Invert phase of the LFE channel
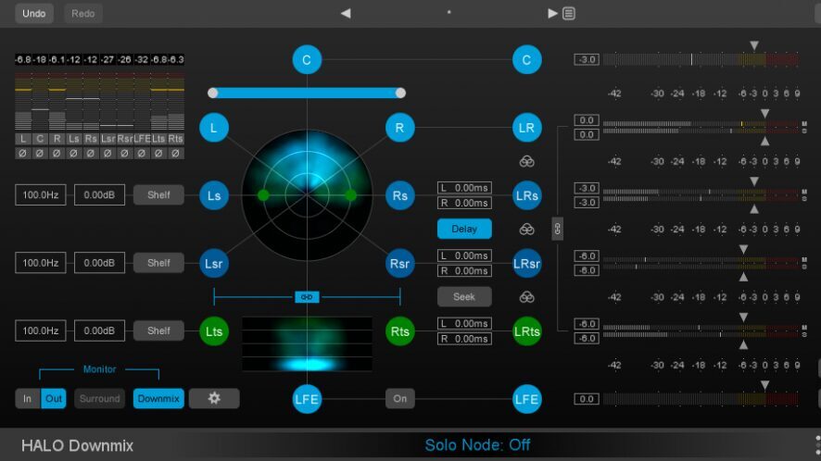The height and width of the screenshot is (461, 821). click(x=142, y=153)
